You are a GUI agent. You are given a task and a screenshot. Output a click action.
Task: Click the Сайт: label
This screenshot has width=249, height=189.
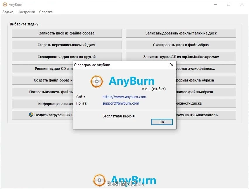tap(81, 97)
